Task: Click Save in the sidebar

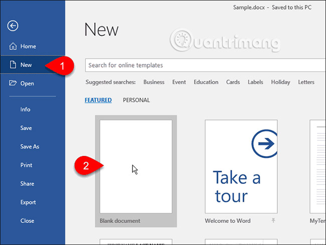Action: 26,128
